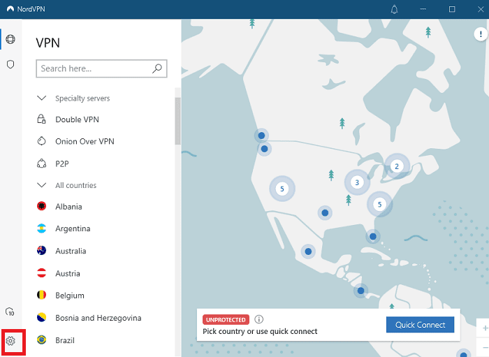Pick Bosnia and Herzegovina server

98,318
